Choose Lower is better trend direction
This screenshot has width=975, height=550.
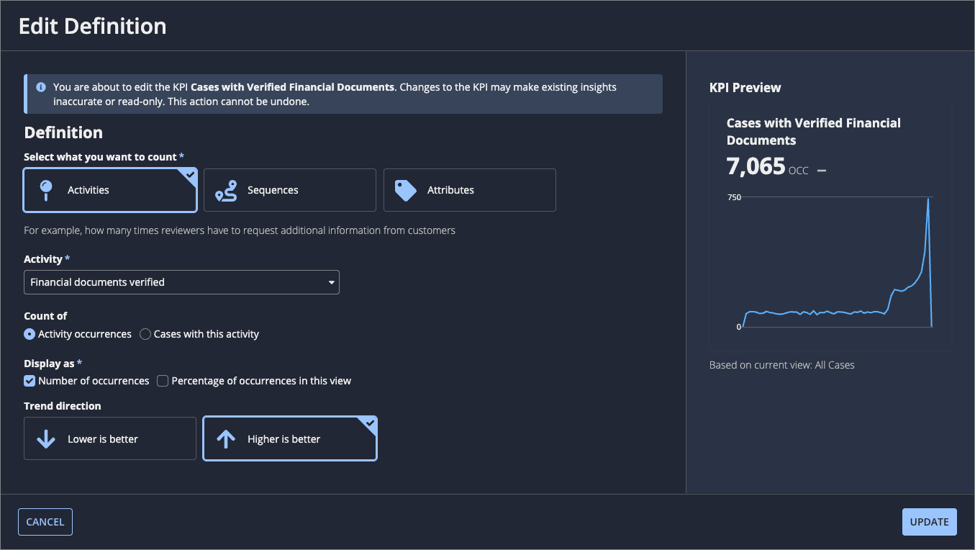(110, 438)
